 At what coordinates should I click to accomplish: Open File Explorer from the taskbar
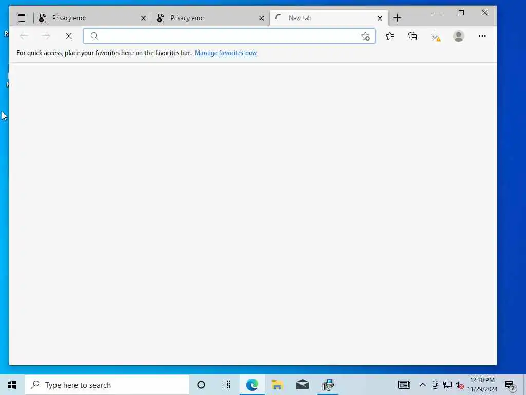[x=277, y=385]
